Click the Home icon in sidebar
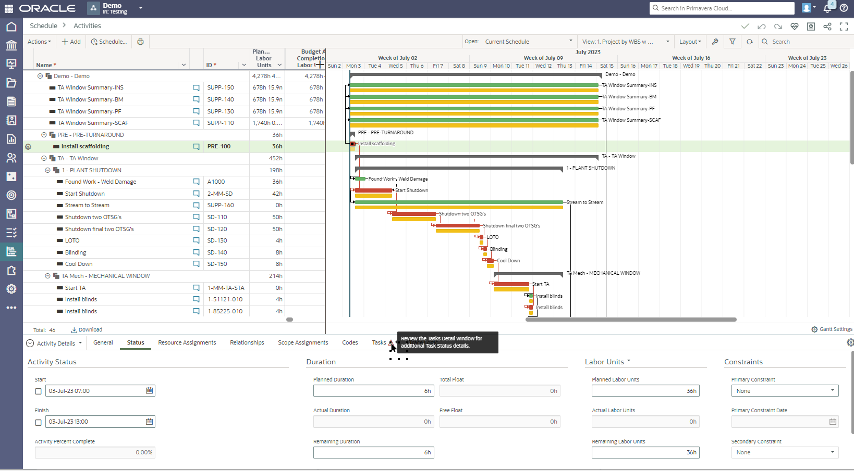 (x=11, y=27)
